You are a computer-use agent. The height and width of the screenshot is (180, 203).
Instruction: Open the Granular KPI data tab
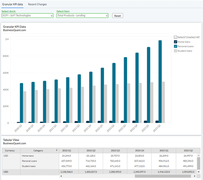click(12, 4)
